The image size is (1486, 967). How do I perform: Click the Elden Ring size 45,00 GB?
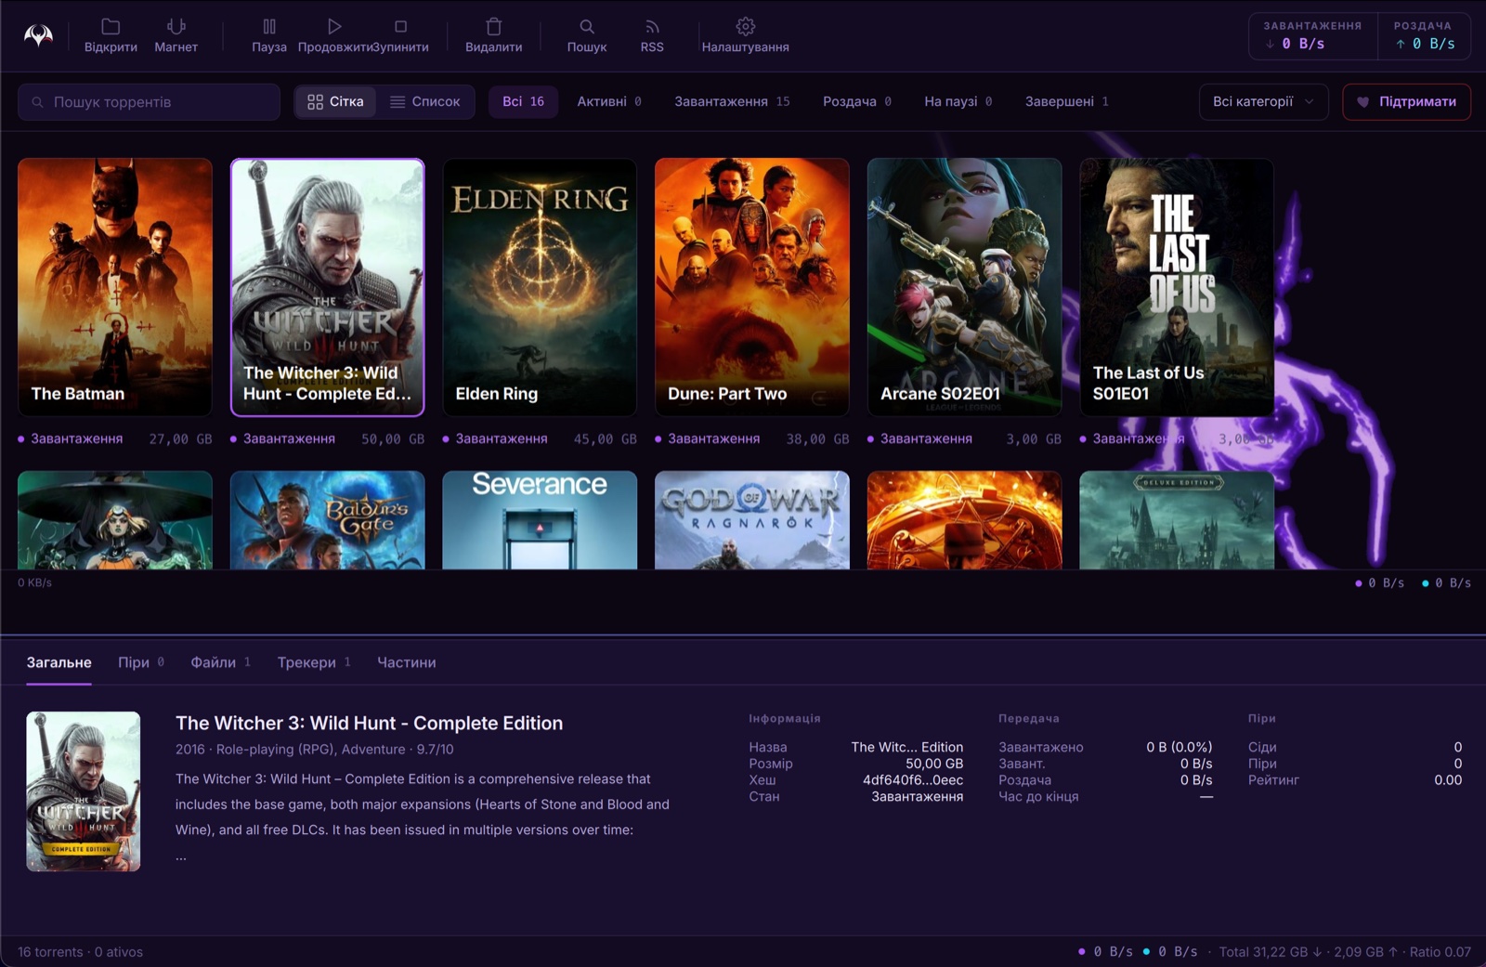[x=605, y=438]
